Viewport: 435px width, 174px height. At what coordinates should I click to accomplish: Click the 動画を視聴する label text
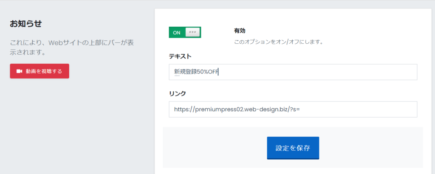pyautogui.click(x=44, y=71)
